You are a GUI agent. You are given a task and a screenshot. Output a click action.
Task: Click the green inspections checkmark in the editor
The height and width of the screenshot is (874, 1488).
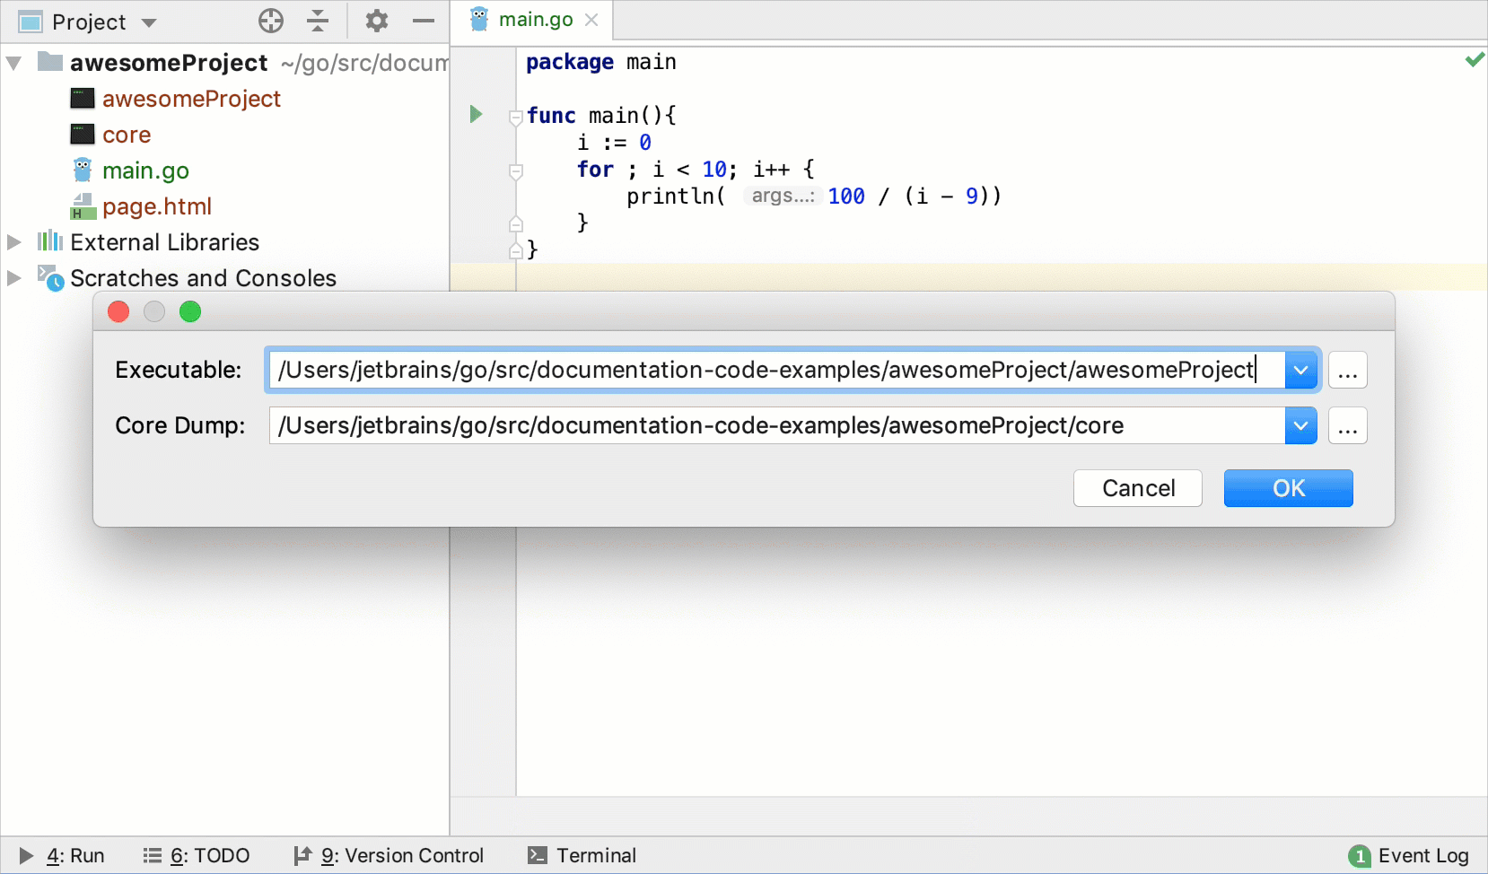[1475, 59]
